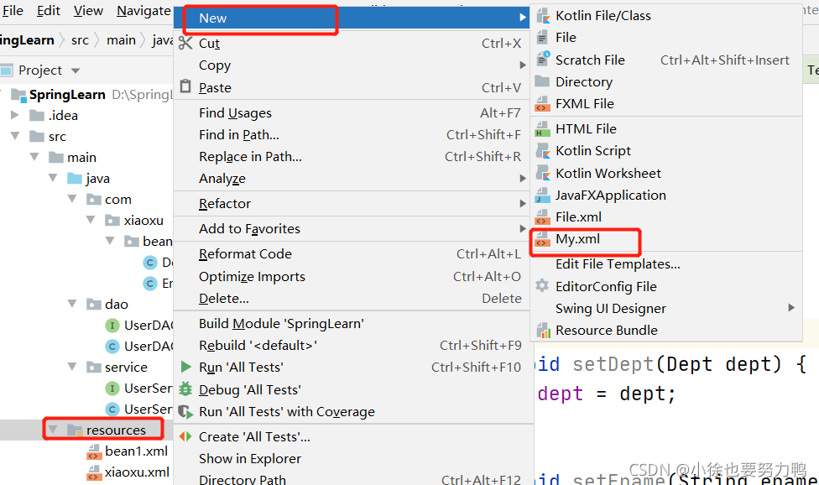The width and height of the screenshot is (819, 485).
Task: Open the View menu
Action: pyautogui.click(x=88, y=10)
